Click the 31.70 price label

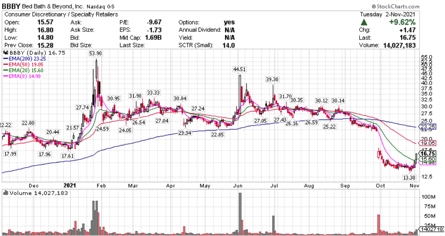pos(285,97)
